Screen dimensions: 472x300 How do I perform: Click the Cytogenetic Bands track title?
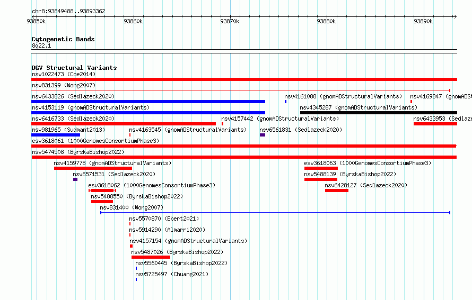63,39
